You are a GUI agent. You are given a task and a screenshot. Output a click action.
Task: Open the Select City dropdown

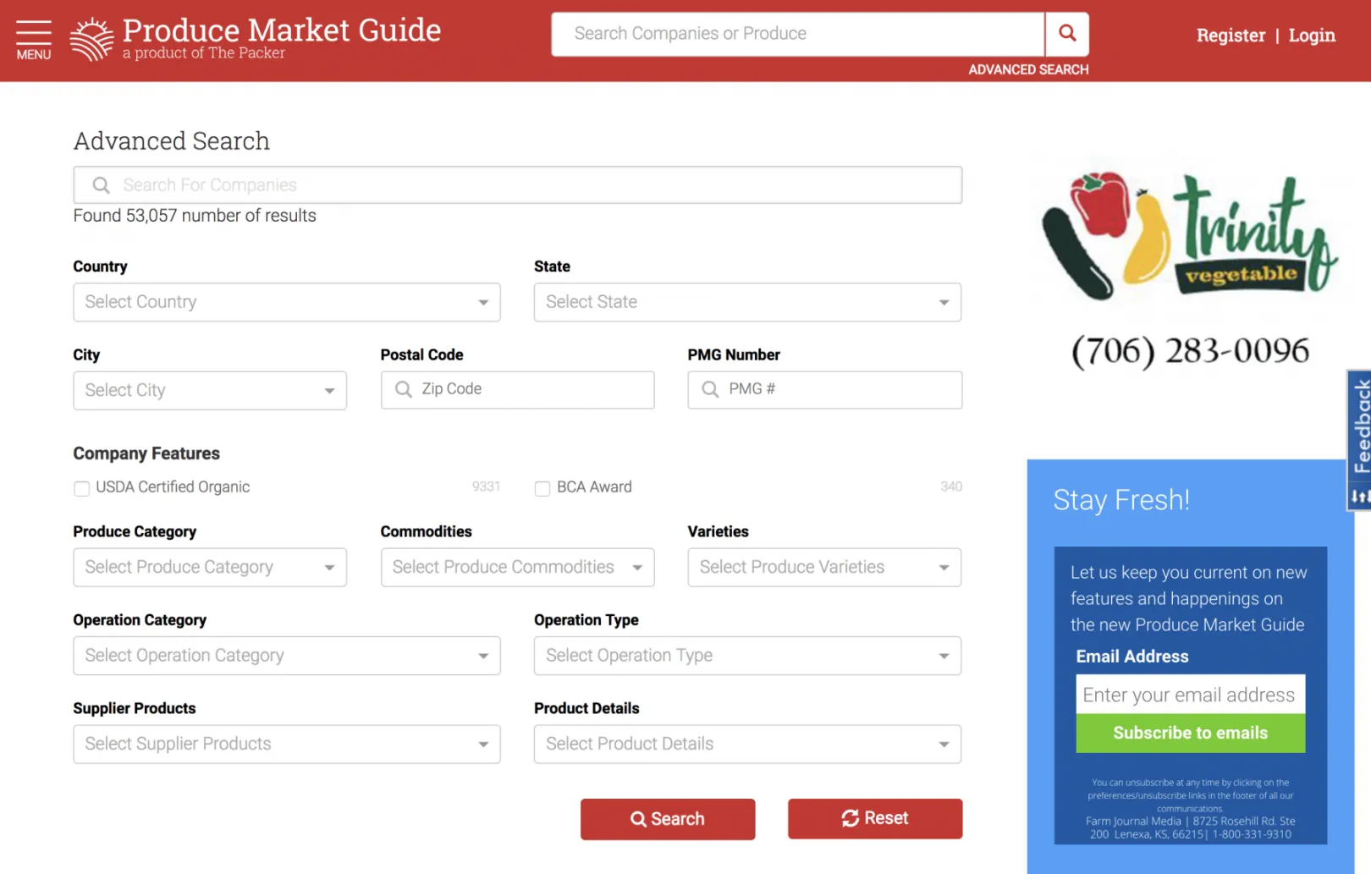click(x=210, y=390)
